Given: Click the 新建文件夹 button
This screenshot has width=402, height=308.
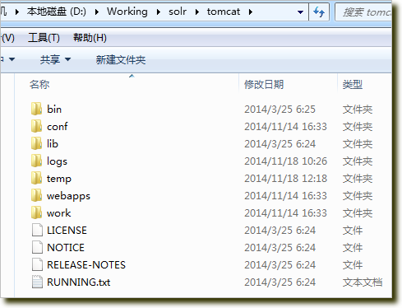Looking at the screenshot, I should coord(121,59).
